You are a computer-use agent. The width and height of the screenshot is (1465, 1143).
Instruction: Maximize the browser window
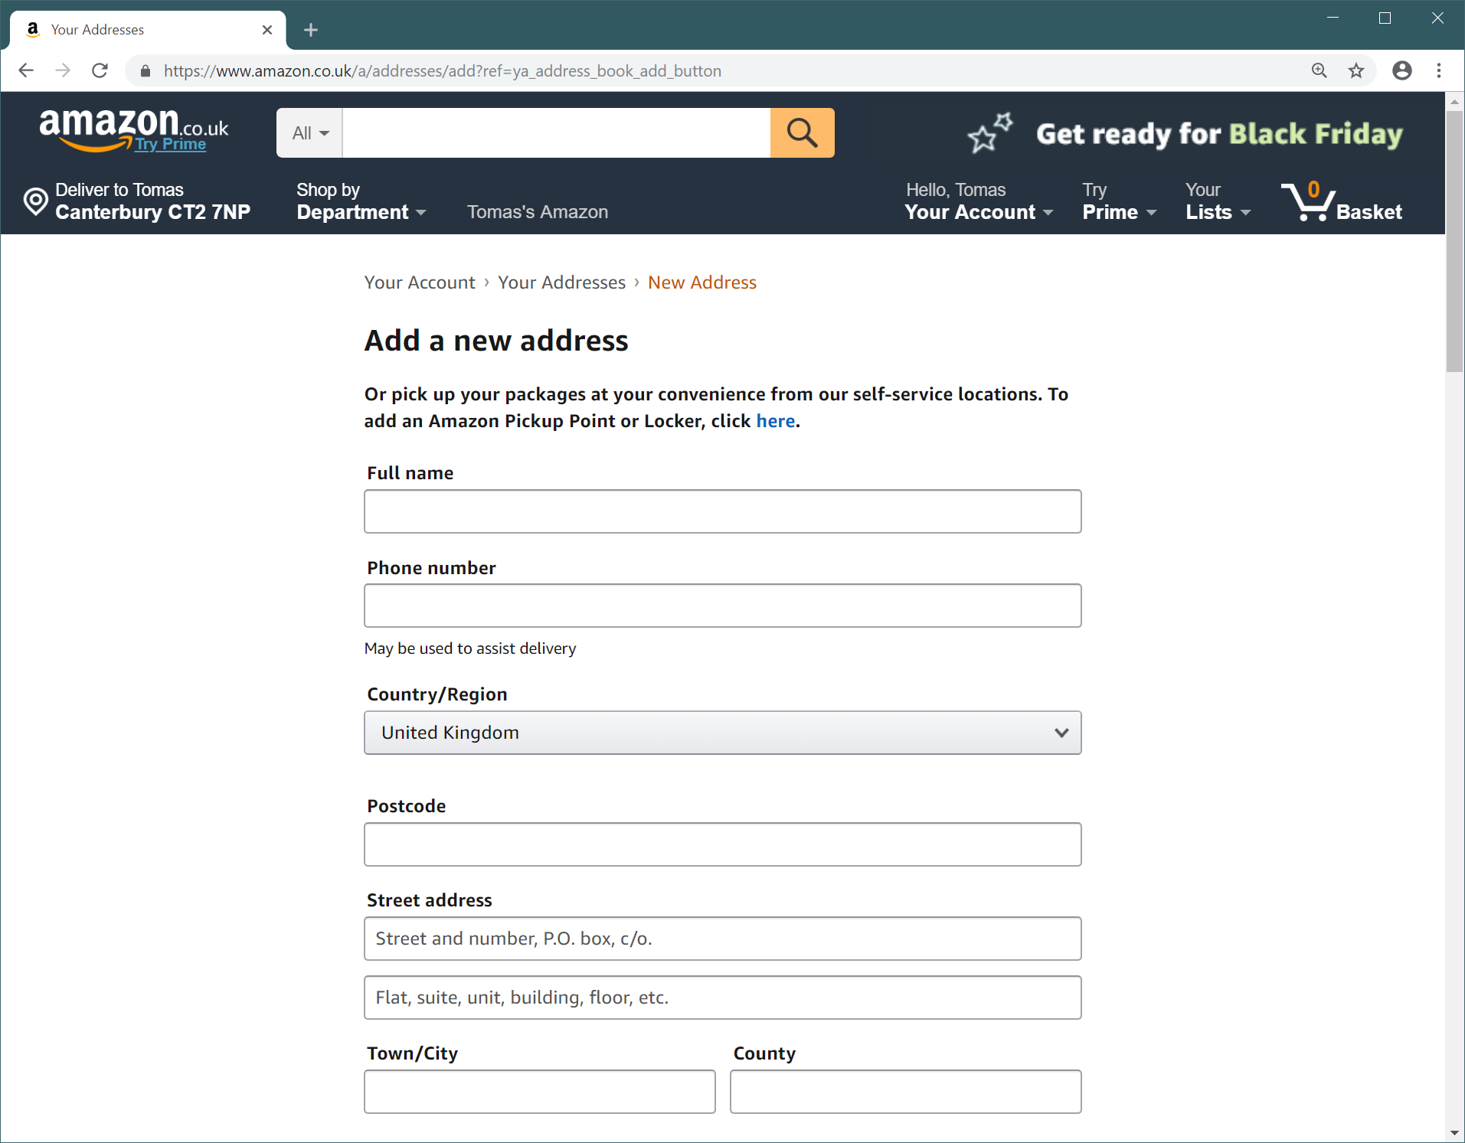(1385, 18)
